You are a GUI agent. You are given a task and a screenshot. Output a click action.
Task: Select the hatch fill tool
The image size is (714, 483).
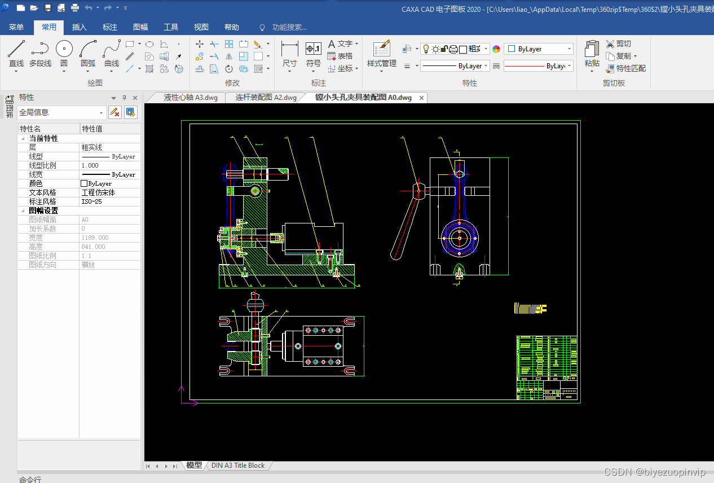(149, 69)
